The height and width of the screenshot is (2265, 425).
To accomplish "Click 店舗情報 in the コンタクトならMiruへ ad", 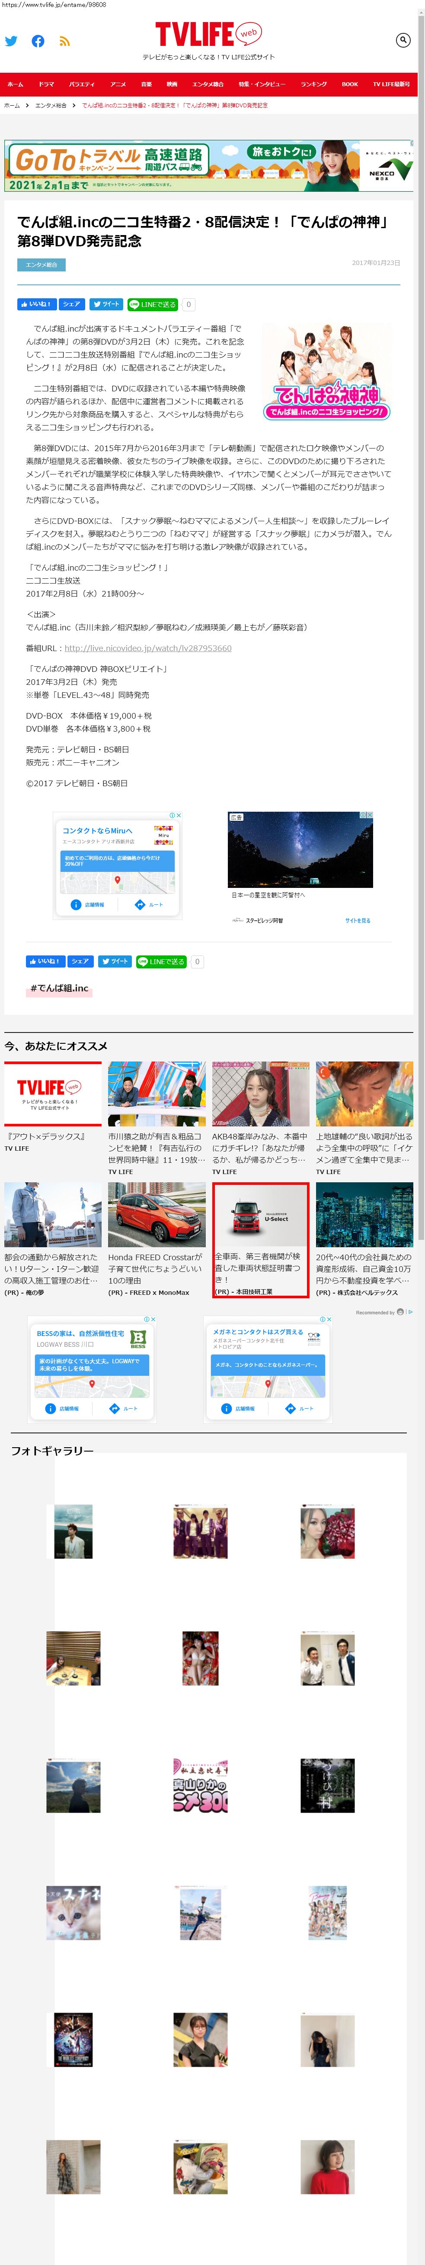I will click(x=87, y=905).
